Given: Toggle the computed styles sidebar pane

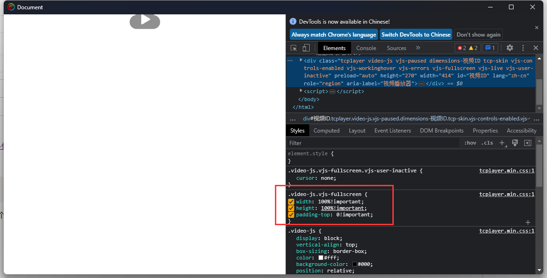Looking at the screenshot, I should click(528, 143).
